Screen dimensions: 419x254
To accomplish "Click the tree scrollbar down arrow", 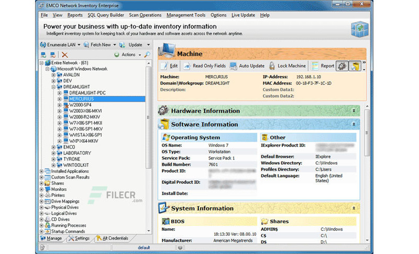I will [x=149, y=231].
